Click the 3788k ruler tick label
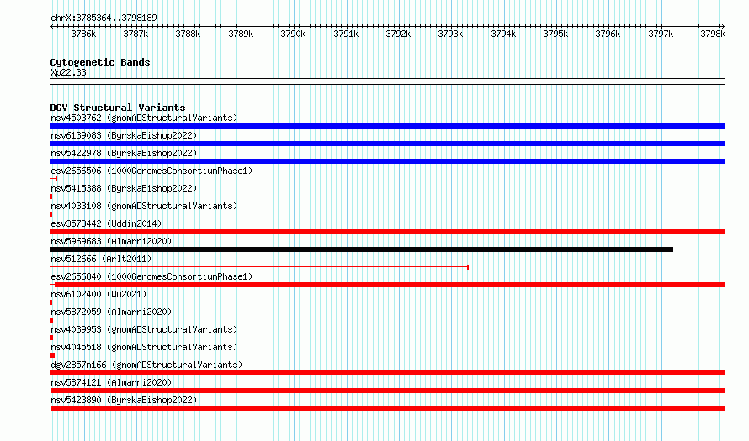The width and height of the screenshot is (749, 441). [188, 34]
